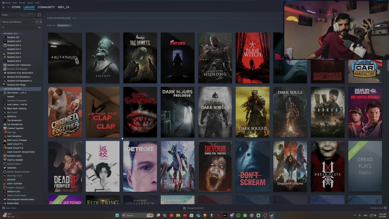Screen dimensions: 389x219
Task: Open Manage Downloads
Action: click(x=193, y=208)
